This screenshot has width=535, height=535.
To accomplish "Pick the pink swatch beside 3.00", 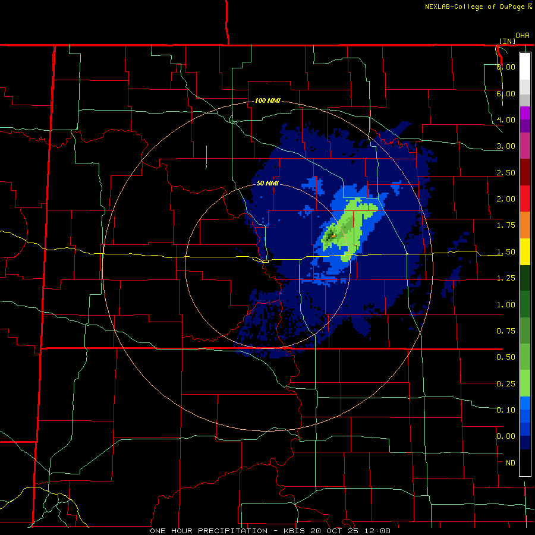I will pos(525,146).
